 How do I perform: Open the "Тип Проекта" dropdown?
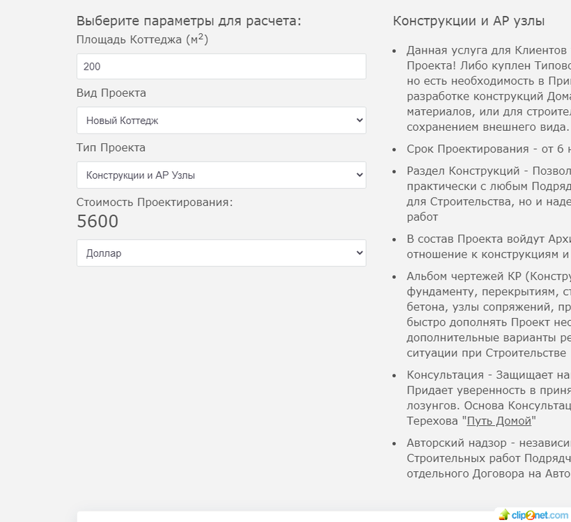tap(221, 175)
